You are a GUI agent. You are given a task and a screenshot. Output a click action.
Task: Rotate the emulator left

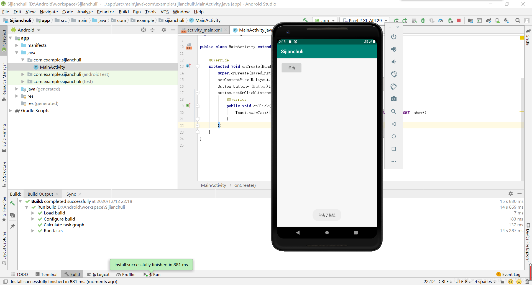[394, 74]
